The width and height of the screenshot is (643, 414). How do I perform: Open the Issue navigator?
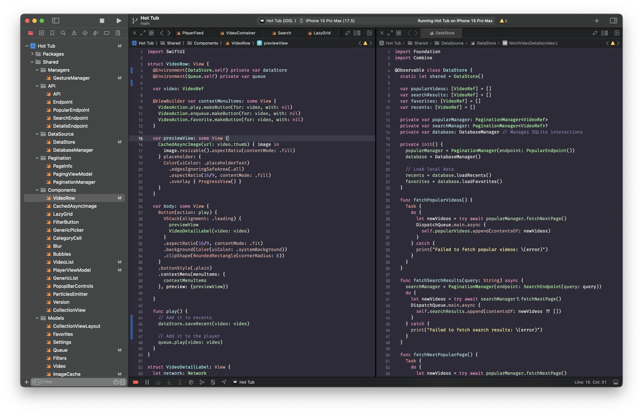(x=74, y=33)
